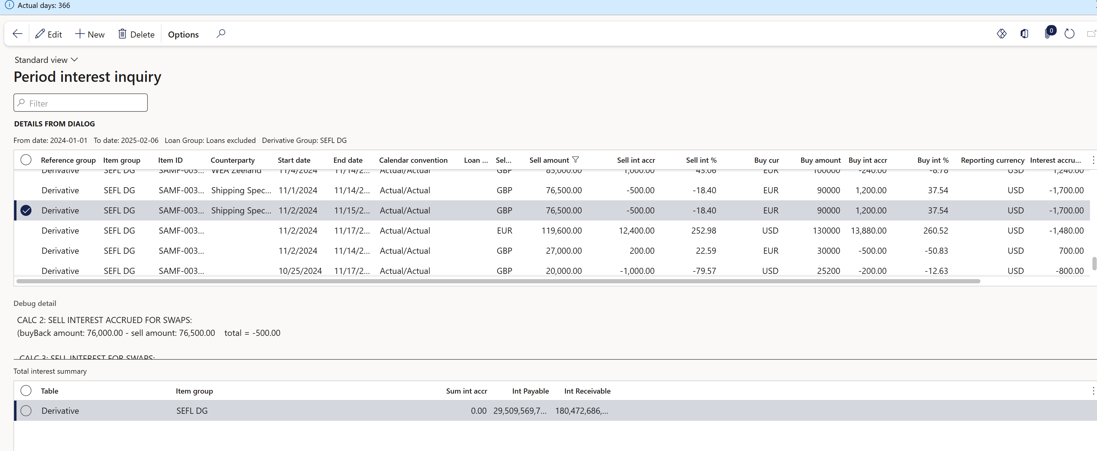1097x451 pixels.
Task: Click Interest accrued value 700.00
Action: [x=1071, y=250]
